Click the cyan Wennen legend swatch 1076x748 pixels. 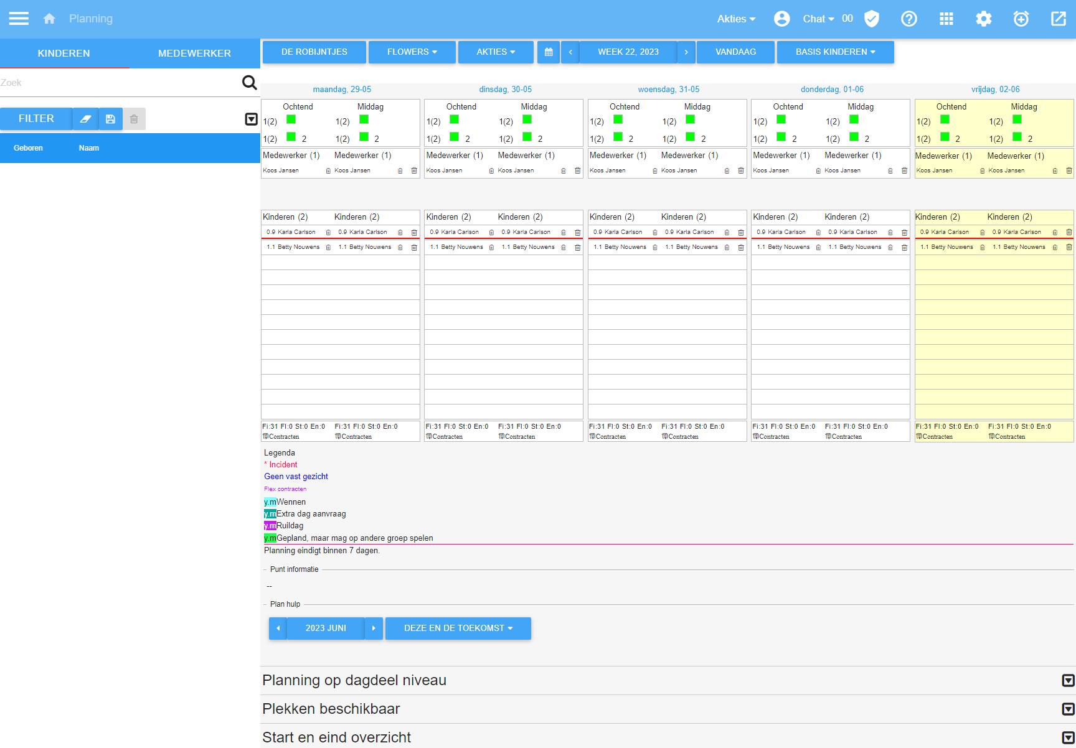270,502
